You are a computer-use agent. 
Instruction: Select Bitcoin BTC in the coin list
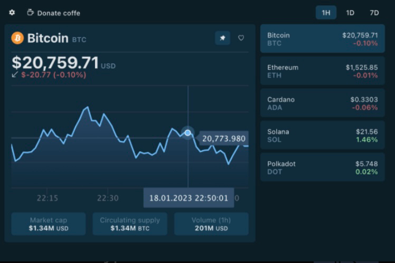point(323,38)
